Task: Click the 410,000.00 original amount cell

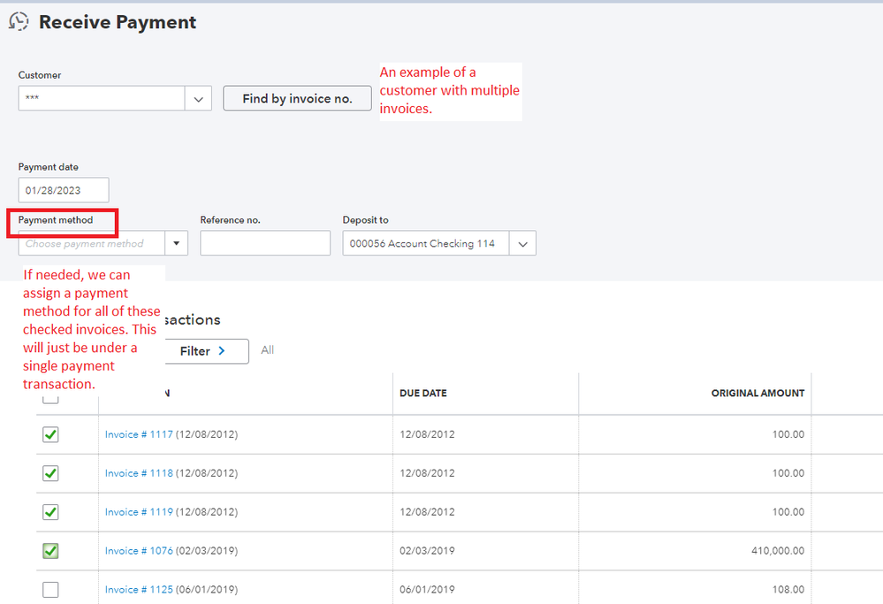Action: (x=778, y=551)
